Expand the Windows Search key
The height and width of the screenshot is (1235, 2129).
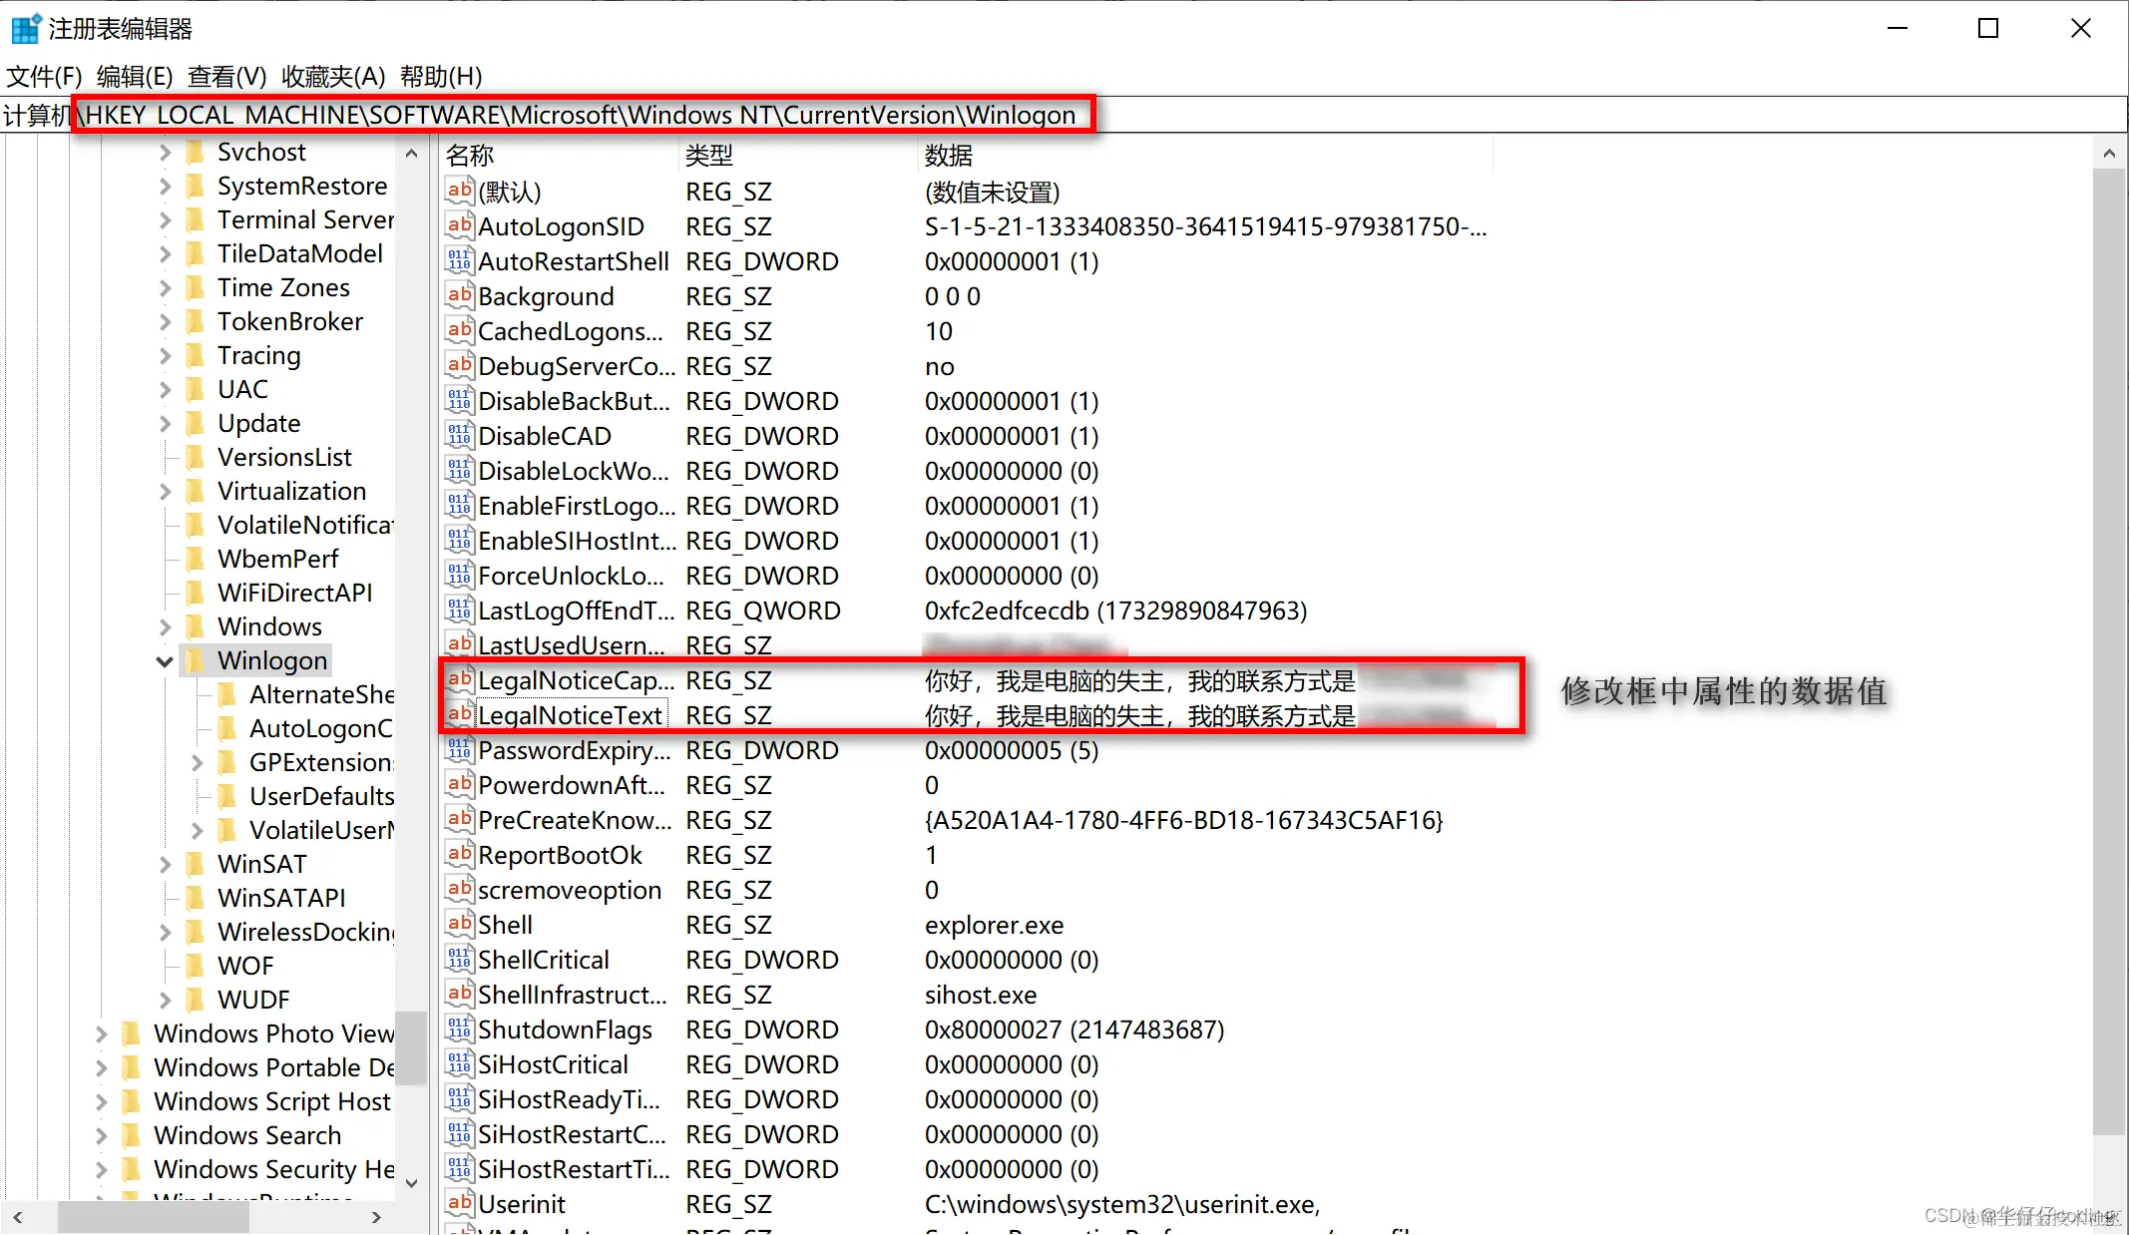(x=101, y=1135)
